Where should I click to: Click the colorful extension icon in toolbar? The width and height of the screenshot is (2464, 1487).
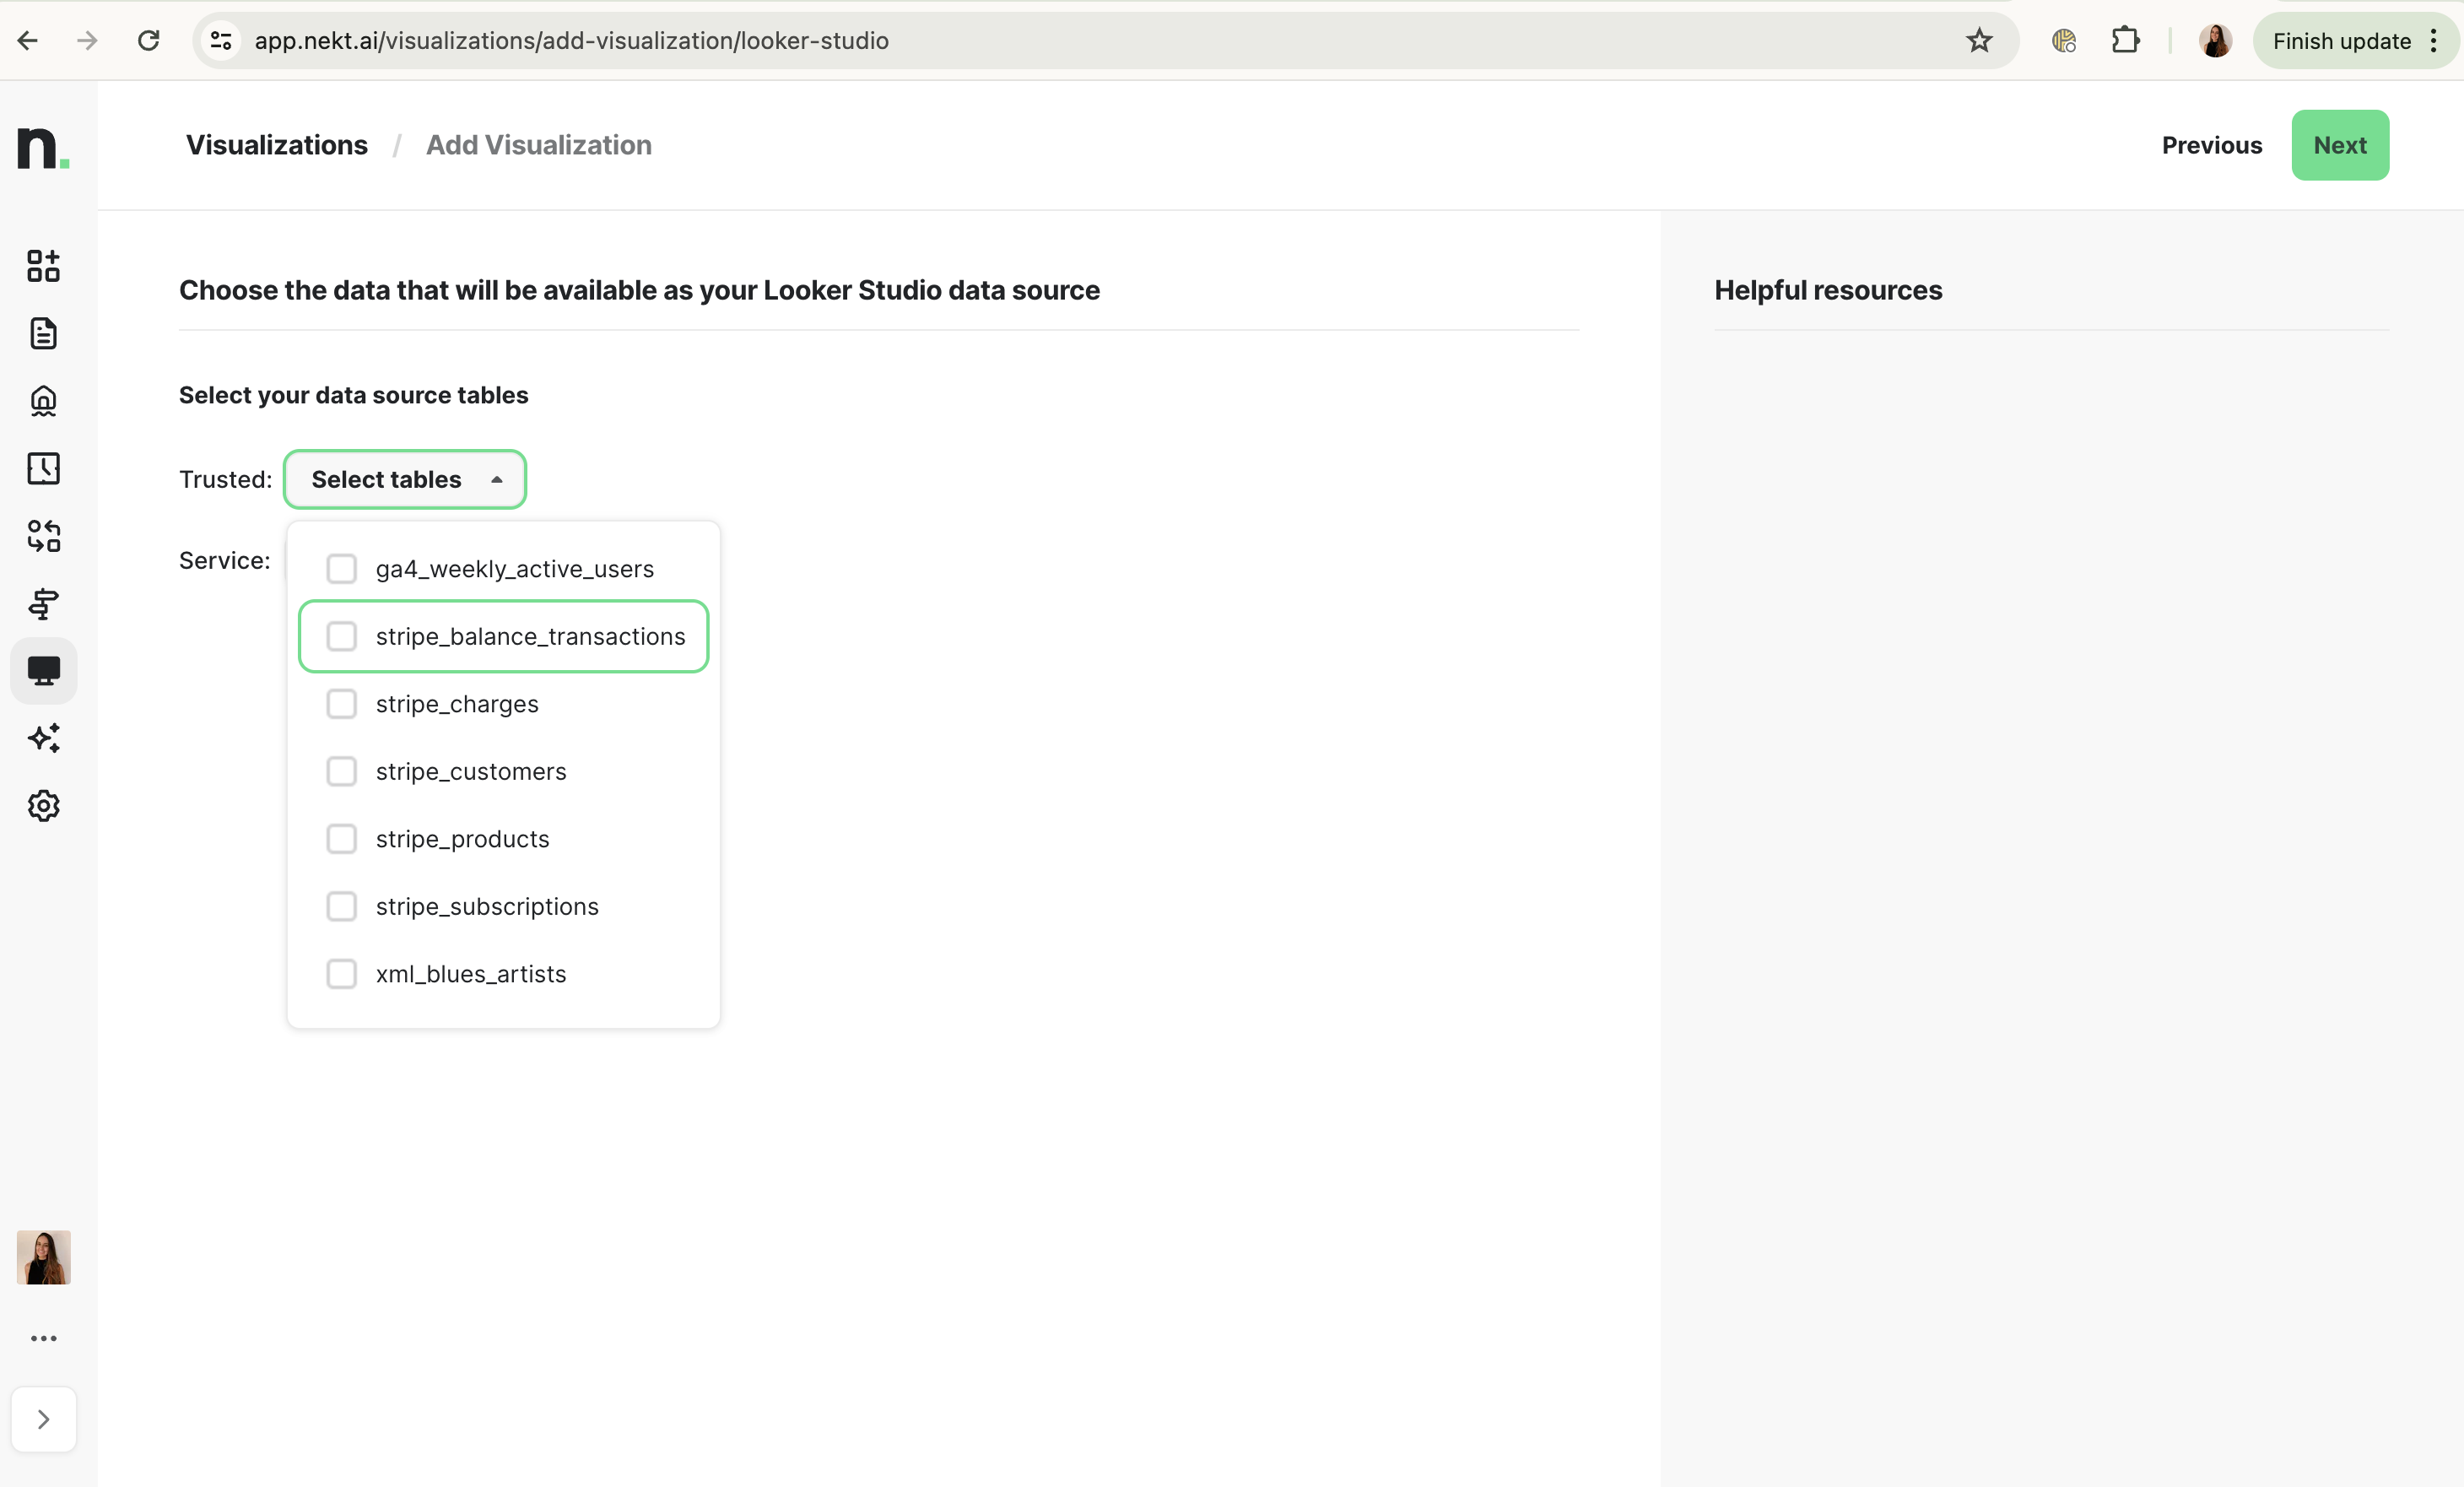tap(2064, 40)
